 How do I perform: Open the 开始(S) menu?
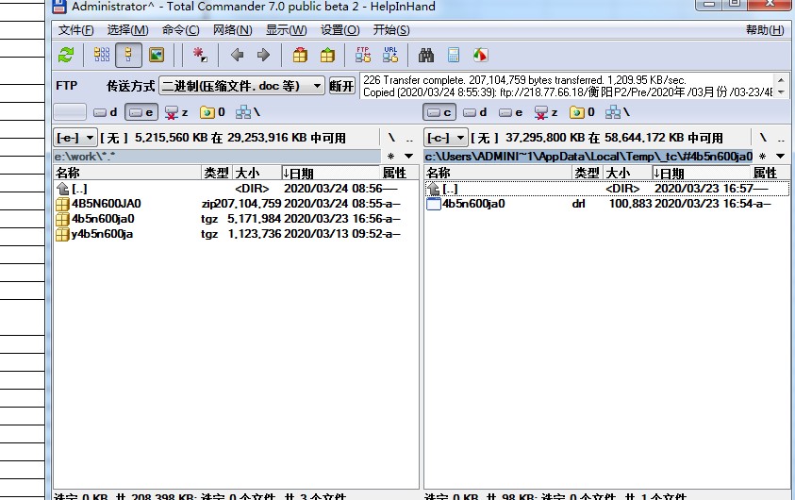tap(391, 30)
